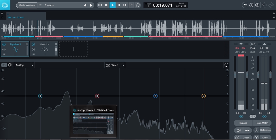This screenshot has width=276, height=140.
Task: Open the help question mark
Action: click(x=263, y=5)
